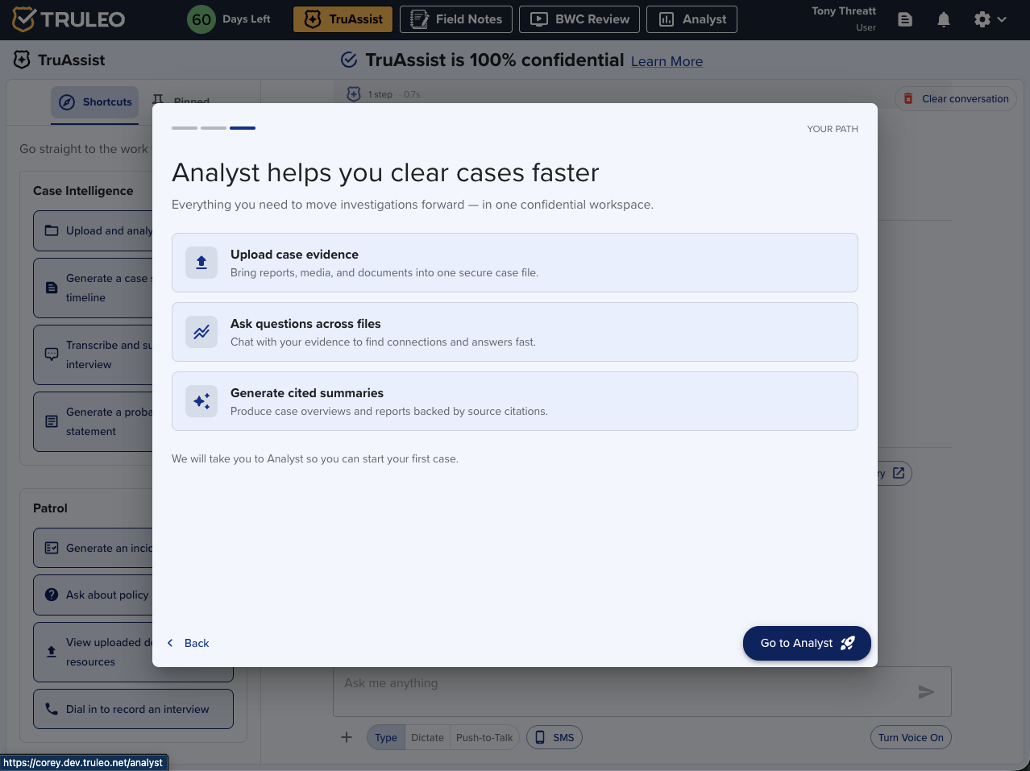
Task: Select the Shortcuts tab
Action: pyautogui.click(x=95, y=102)
